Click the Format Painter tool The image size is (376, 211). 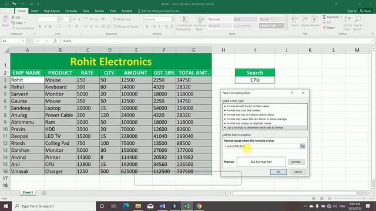coord(23,28)
